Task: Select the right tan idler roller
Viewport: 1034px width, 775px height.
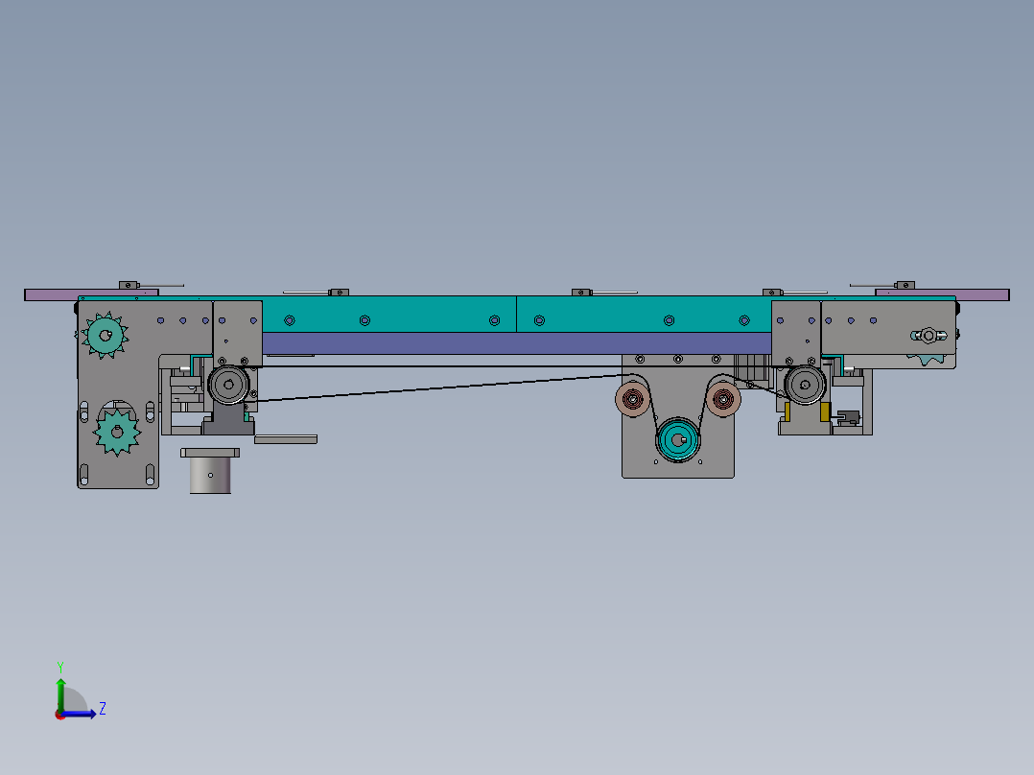Action: coord(723,399)
